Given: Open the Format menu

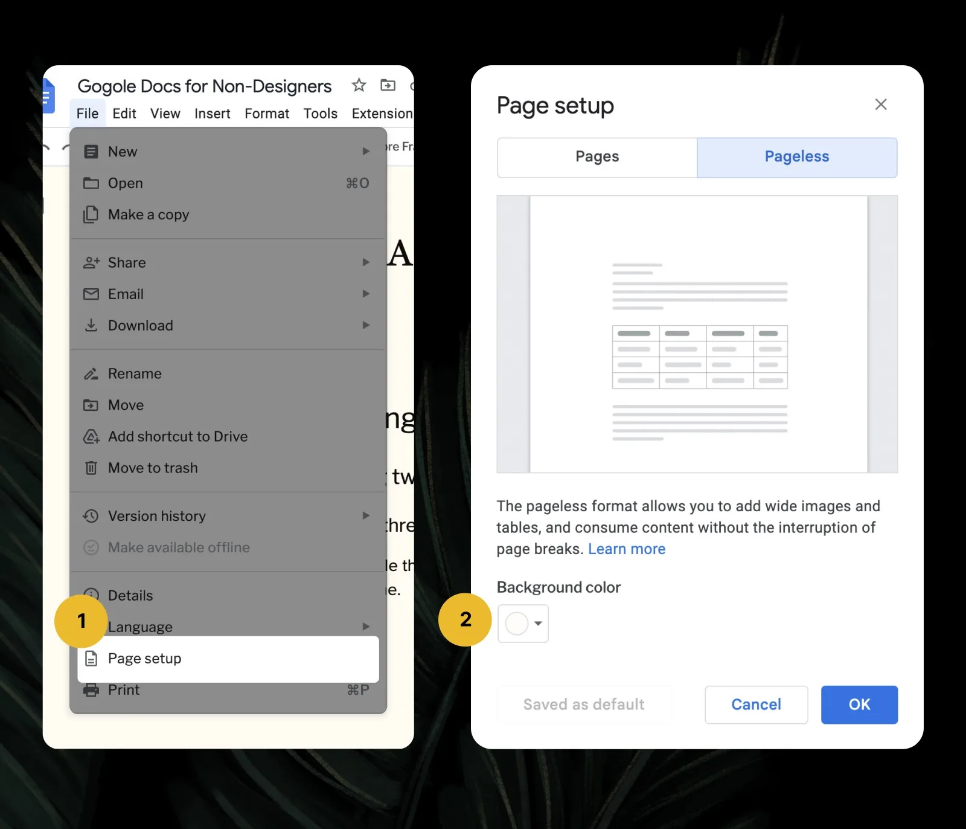Looking at the screenshot, I should 266,114.
